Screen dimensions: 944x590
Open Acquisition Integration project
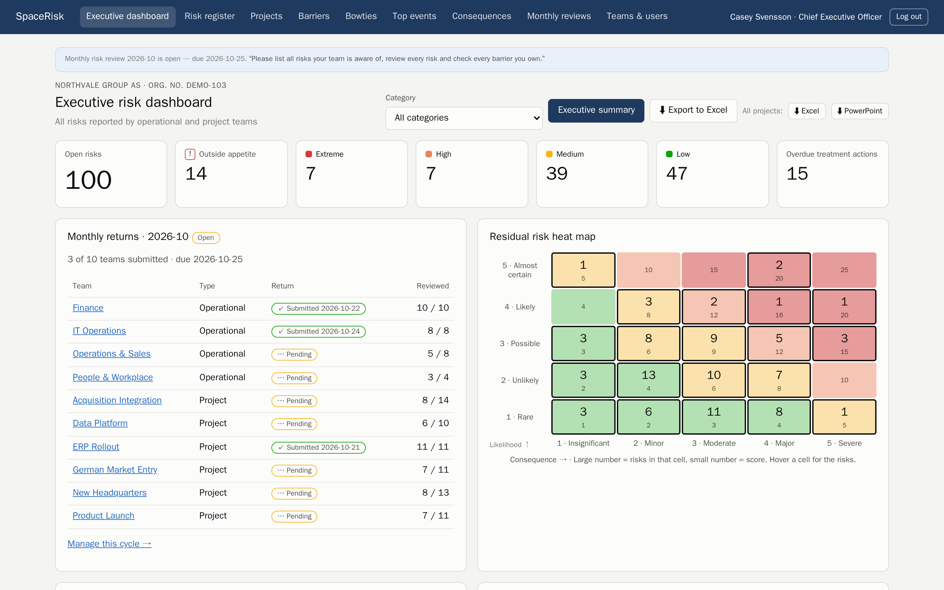[117, 400]
